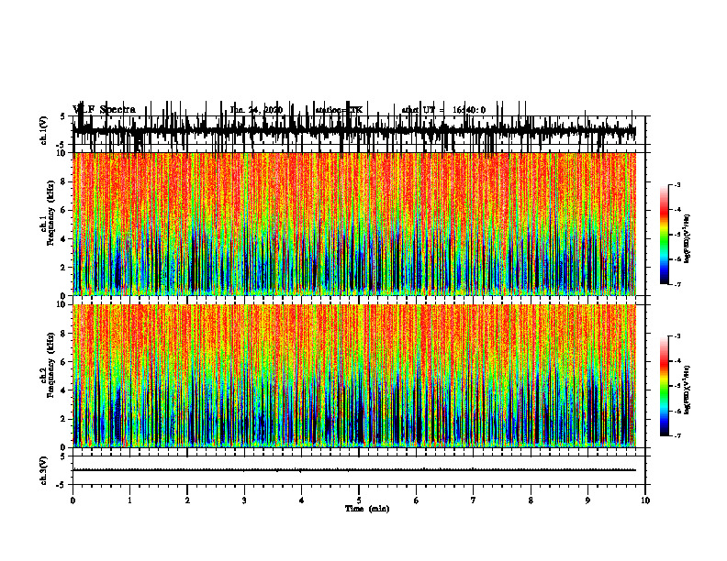Click the '2' kHz tick on ch.2 frequency axis
Image resolution: width=727 pixels, height=561 pixels.
coord(63,419)
